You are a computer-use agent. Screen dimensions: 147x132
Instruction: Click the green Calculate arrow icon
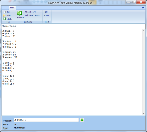(20, 13)
